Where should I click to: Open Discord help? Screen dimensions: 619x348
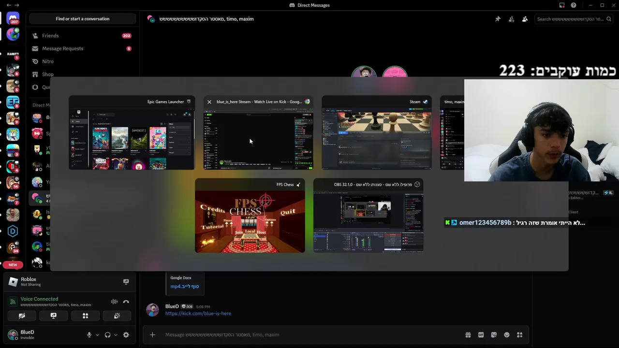pyautogui.click(x=574, y=5)
